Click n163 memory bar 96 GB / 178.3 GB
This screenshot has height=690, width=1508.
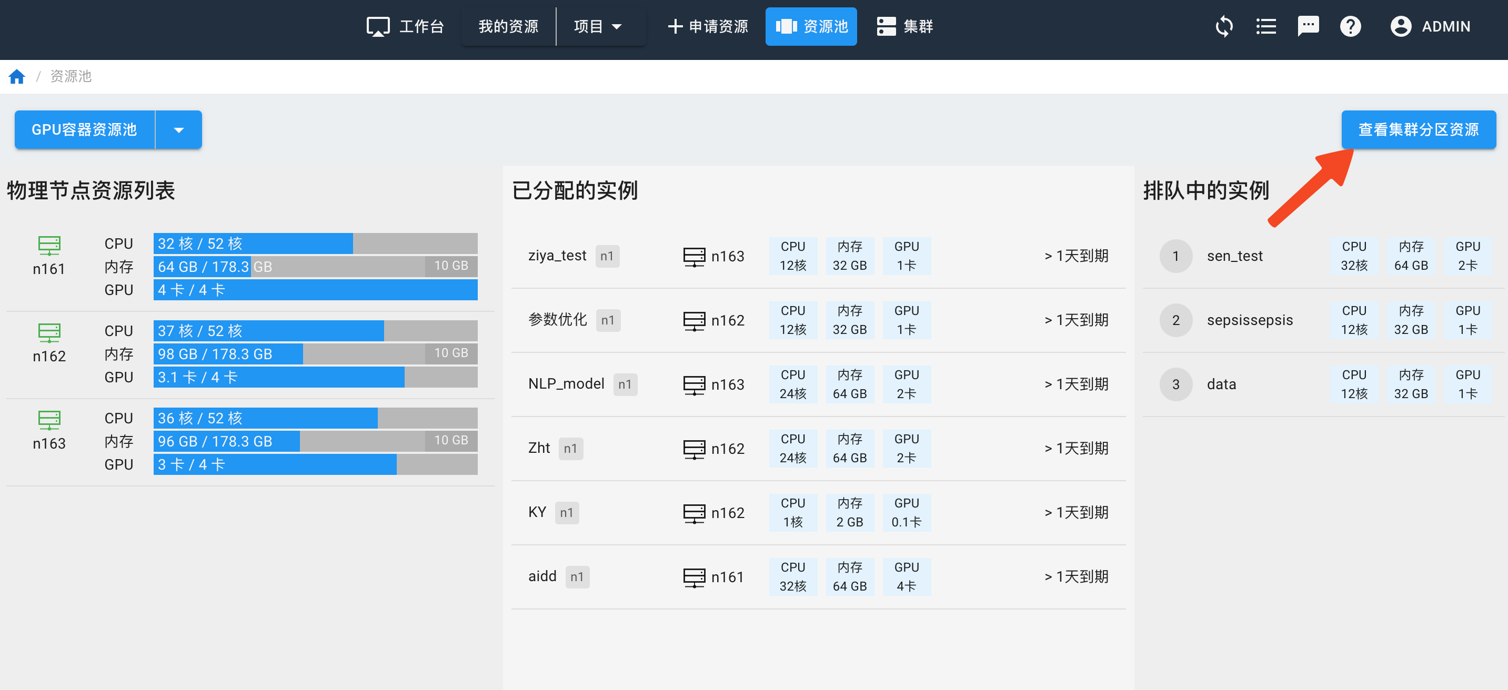[315, 441]
